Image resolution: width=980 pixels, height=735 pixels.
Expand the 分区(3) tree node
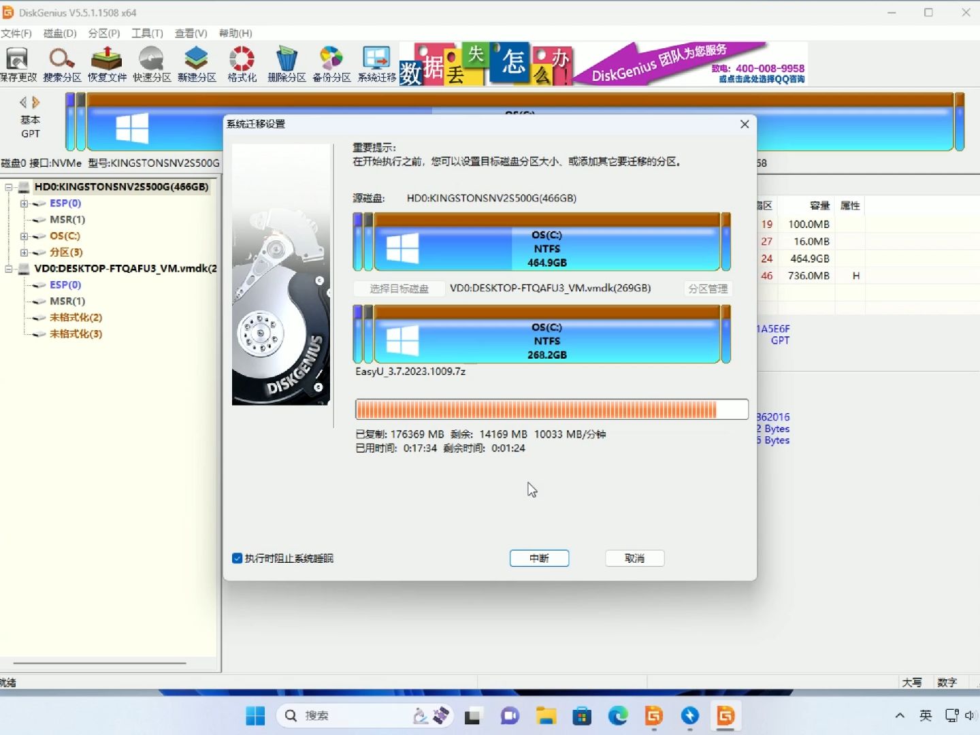pos(24,252)
